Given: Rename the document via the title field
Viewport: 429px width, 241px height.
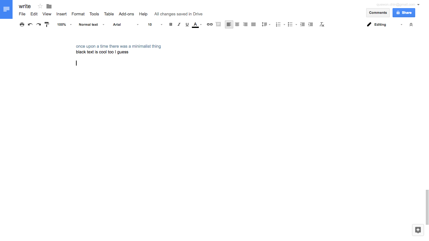Looking at the screenshot, I should [x=24, y=6].
